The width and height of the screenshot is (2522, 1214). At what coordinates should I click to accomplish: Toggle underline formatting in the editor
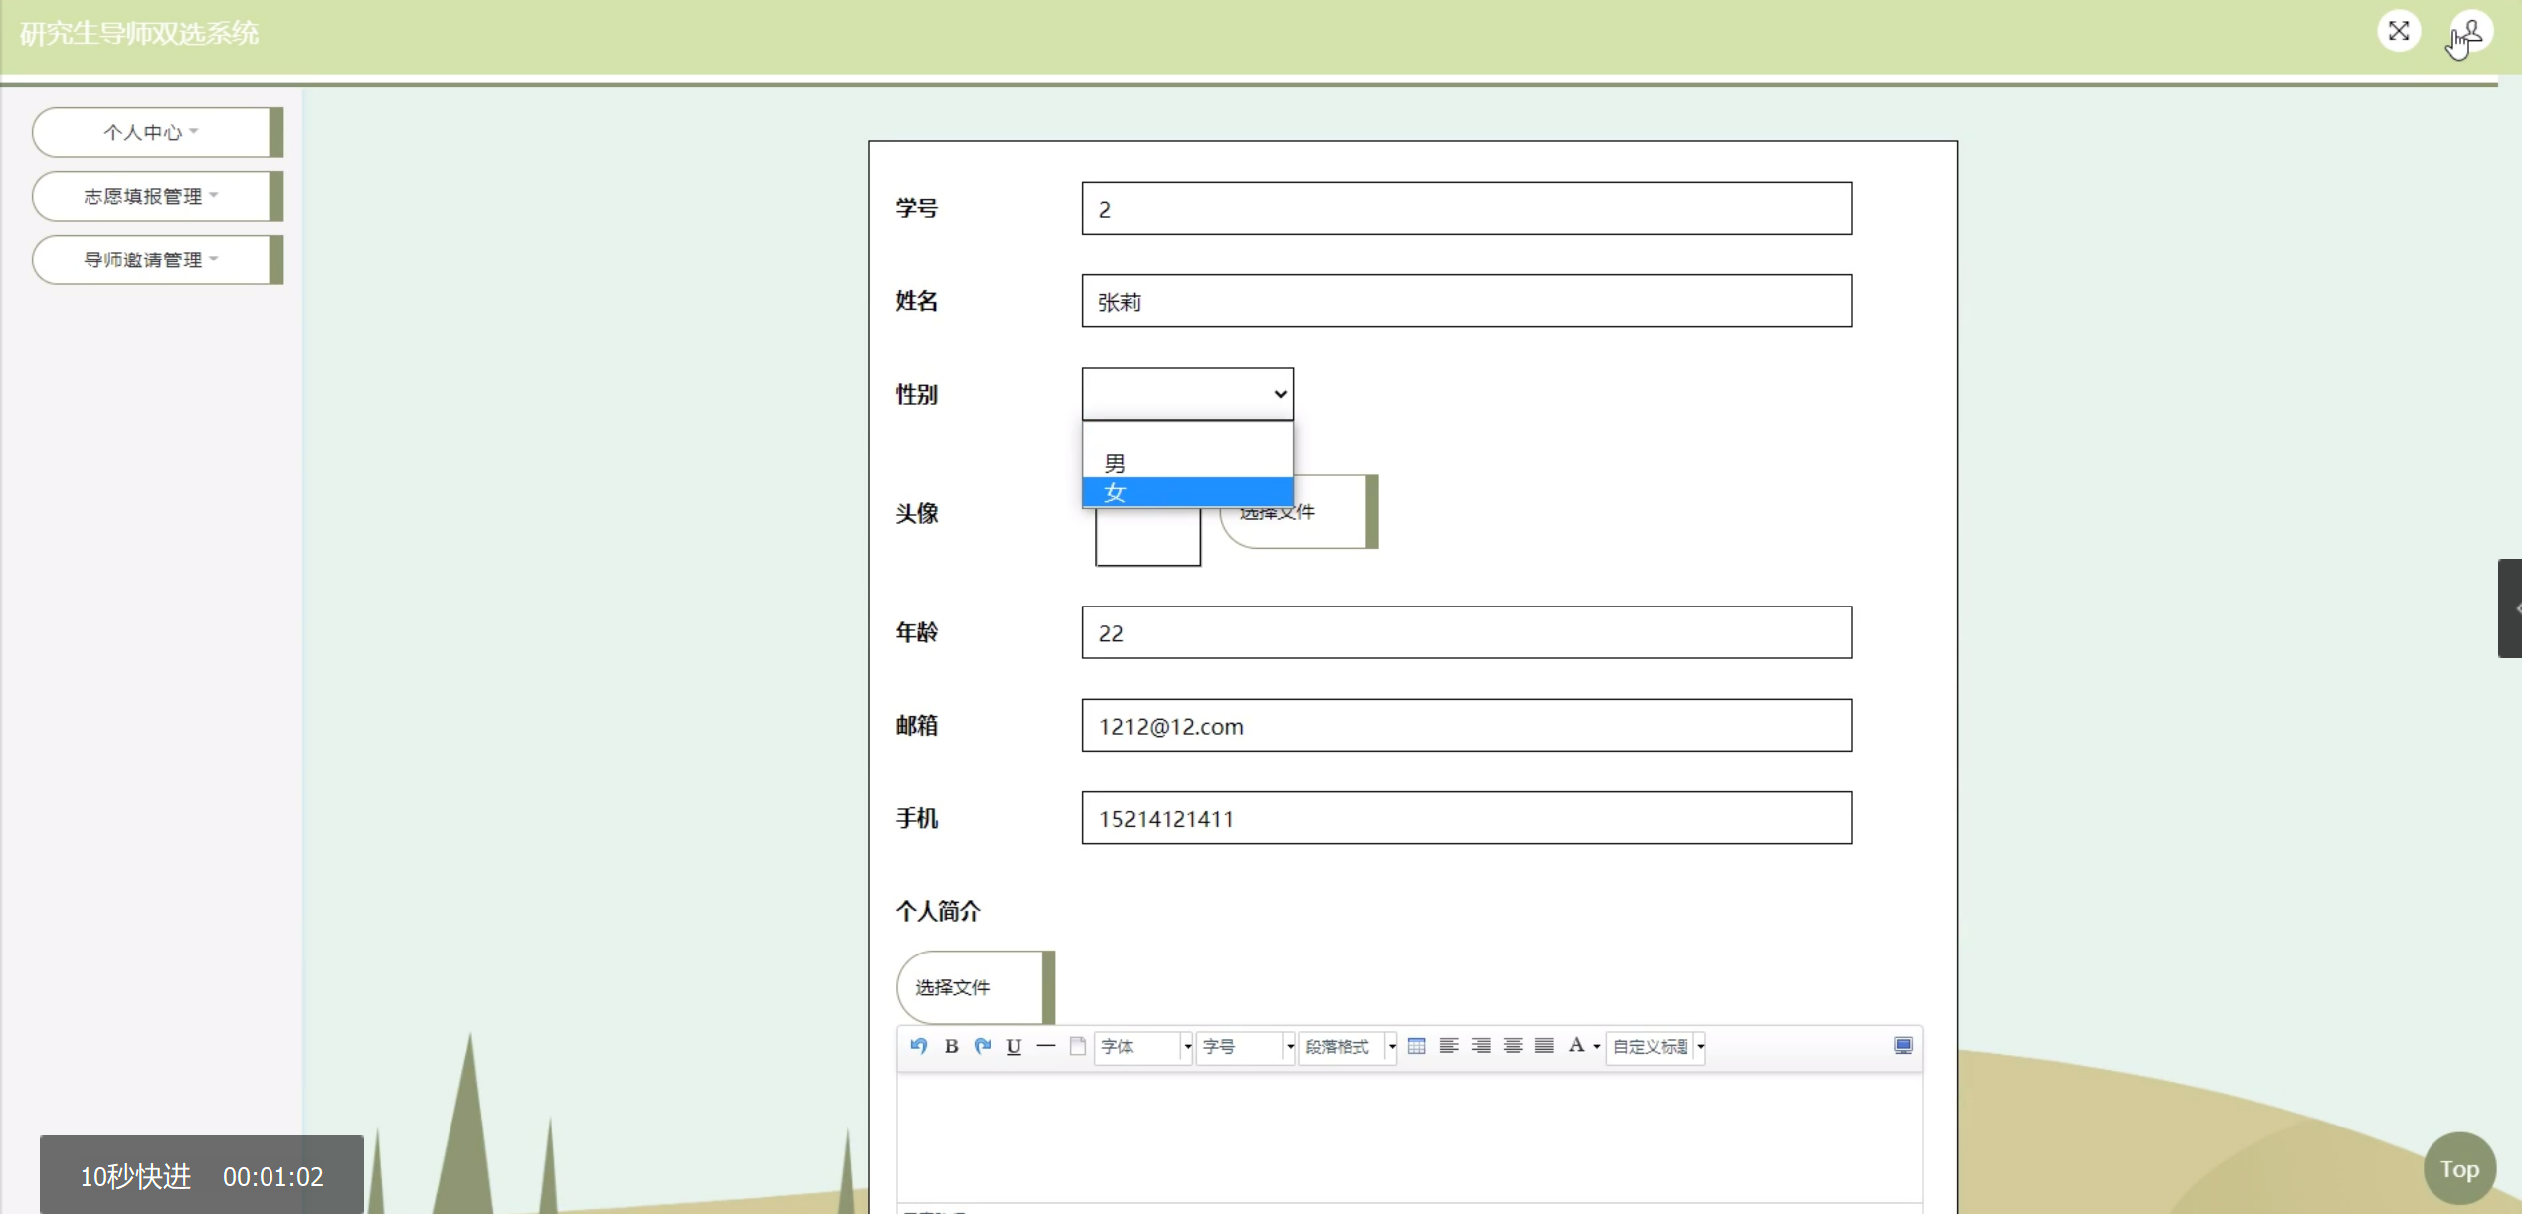click(1014, 1046)
